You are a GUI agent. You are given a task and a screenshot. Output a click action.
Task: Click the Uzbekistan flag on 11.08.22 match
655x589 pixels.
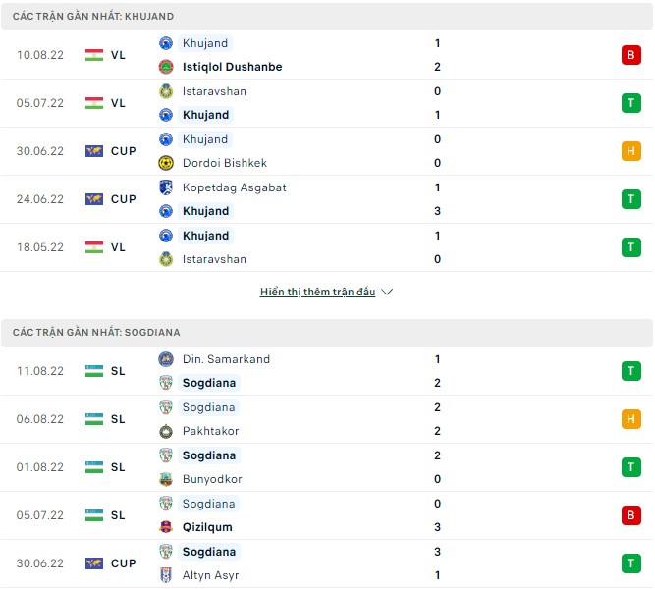pos(94,371)
